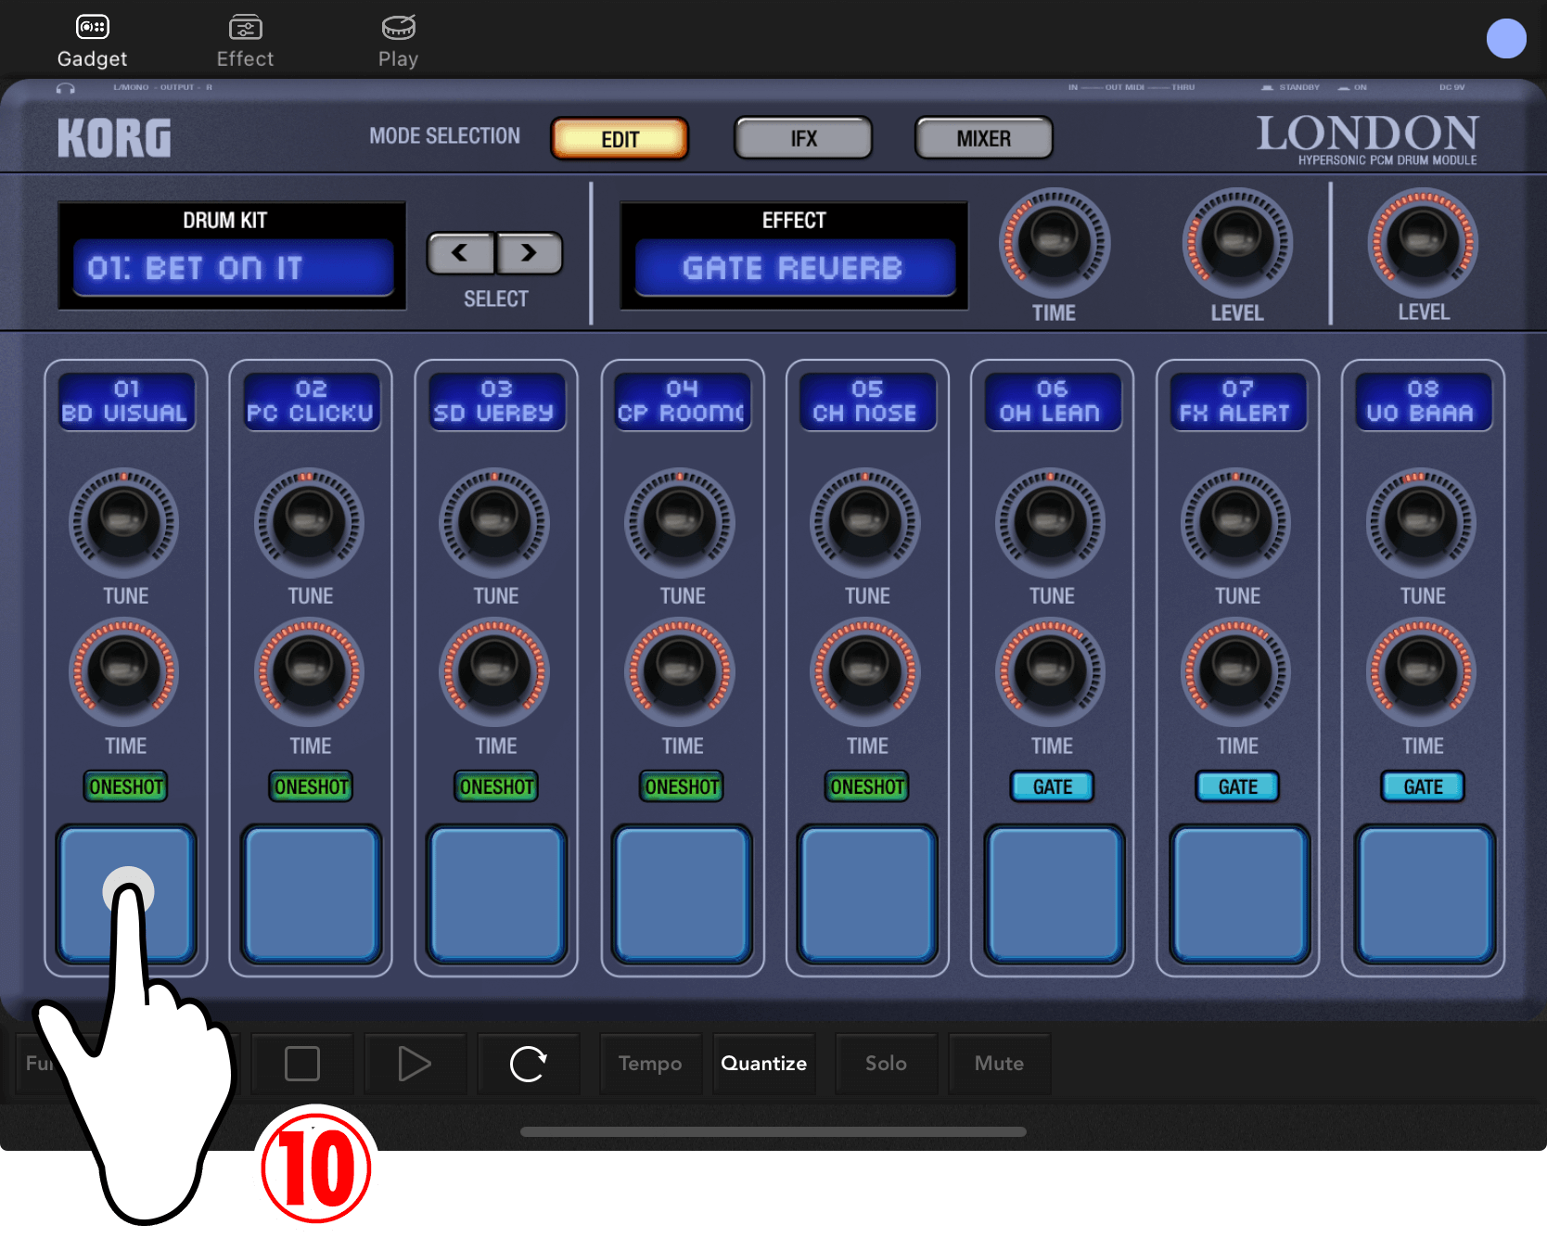Adjust the master LEVEL knob

1423,243
